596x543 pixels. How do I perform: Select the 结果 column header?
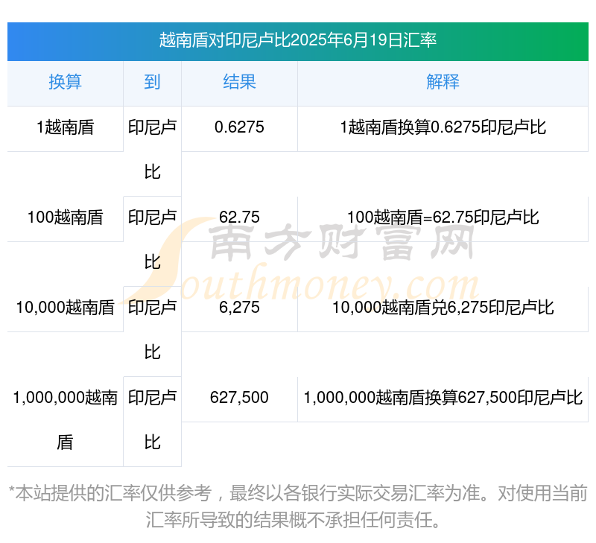tap(239, 83)
